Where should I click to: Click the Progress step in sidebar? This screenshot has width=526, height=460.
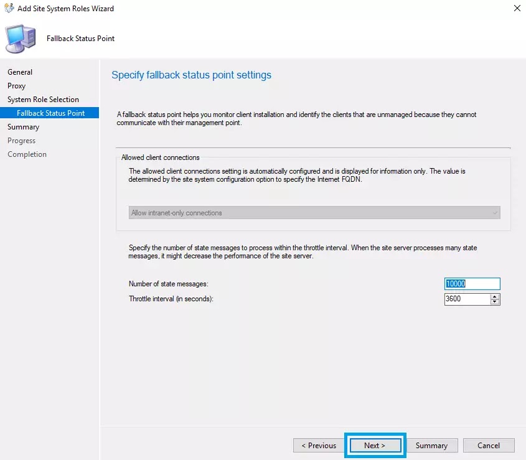pyautogui.click(x=21, y=141)
